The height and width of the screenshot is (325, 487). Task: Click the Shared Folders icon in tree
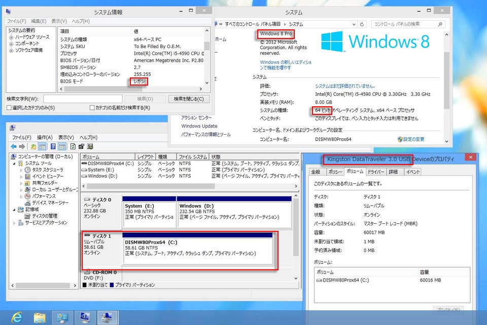coord(27,183)
